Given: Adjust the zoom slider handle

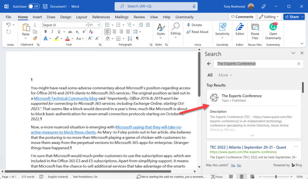Looking at the screenshot, I should 276,177.
